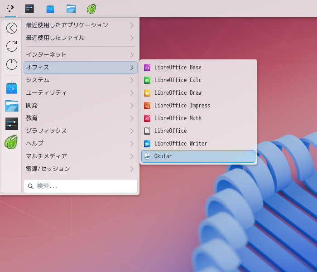Open 最近使用したアプリケーション submenu
The height and width of the screenshot is (272, 317).
click(81, 25)
